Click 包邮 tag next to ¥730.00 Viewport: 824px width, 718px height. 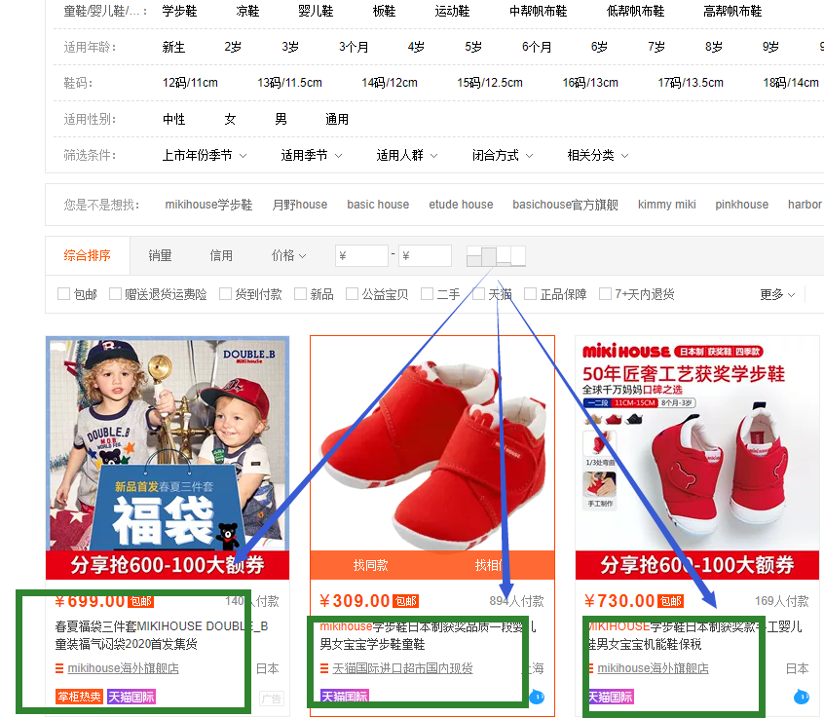click(x=670, y=601)
